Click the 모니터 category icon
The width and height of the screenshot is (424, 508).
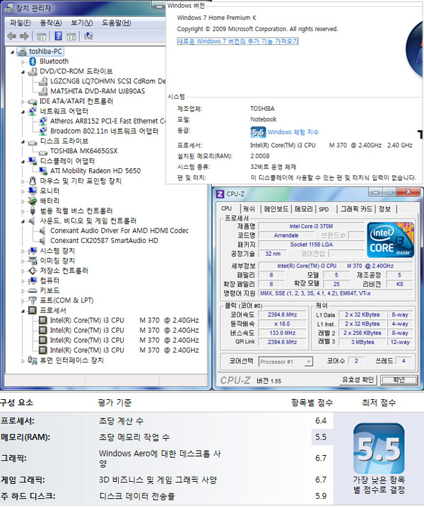(33, 191)
